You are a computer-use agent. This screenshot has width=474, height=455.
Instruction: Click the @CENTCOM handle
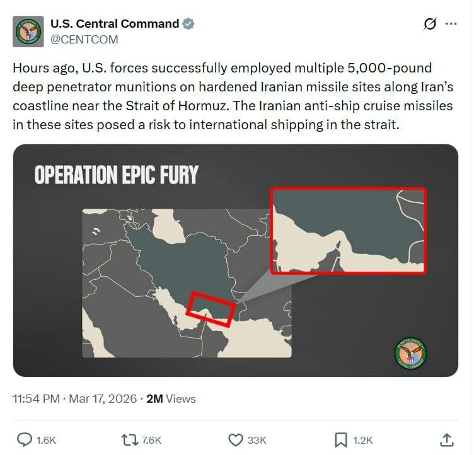pos(84,39)
